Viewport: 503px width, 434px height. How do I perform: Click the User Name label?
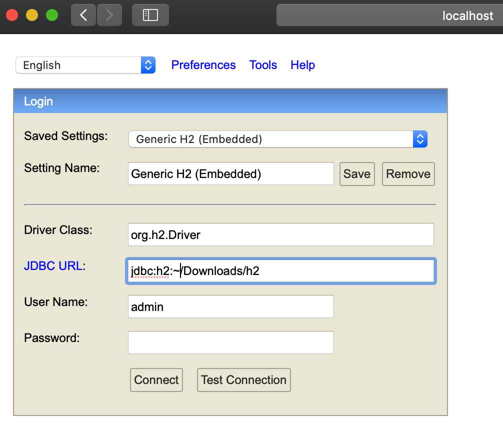[x=56, y=302]
